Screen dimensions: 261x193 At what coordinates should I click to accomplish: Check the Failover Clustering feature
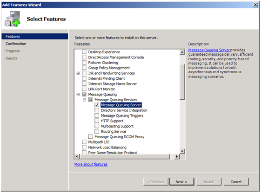click(x=84, y=63)
